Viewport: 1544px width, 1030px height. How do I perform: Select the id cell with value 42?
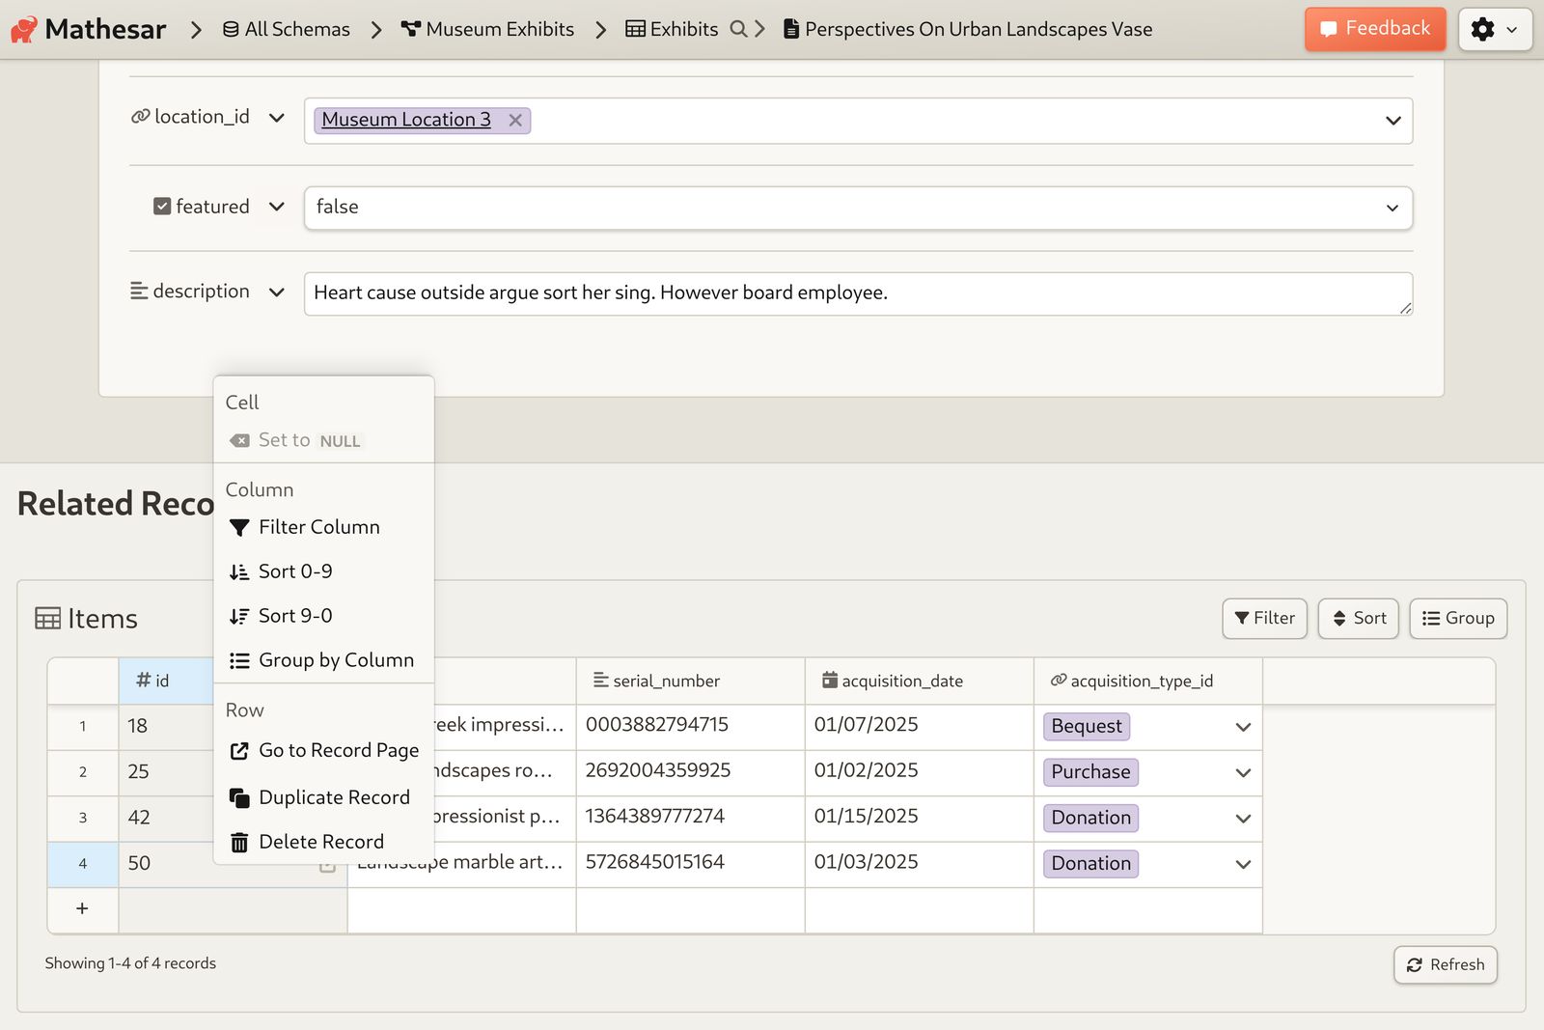(x=166, y=818)
